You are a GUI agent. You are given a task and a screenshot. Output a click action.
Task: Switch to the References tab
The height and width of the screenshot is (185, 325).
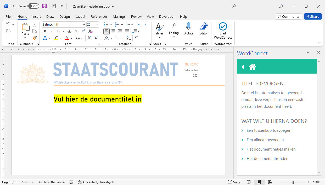click(x=99, y=16)
